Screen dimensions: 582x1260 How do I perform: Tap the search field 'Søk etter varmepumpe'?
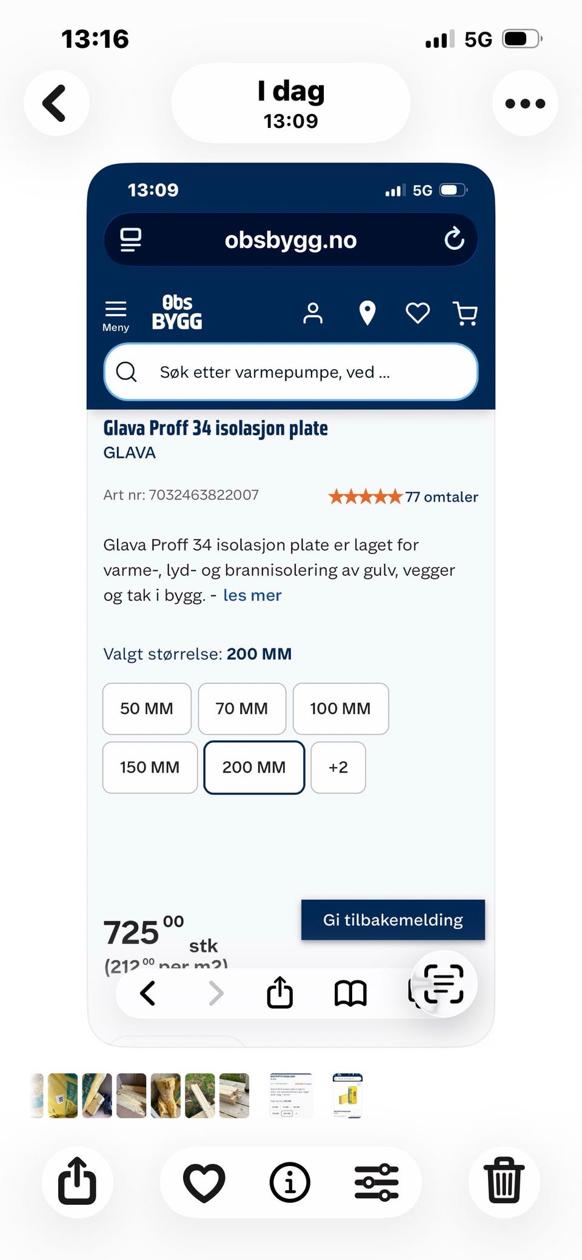291,372
